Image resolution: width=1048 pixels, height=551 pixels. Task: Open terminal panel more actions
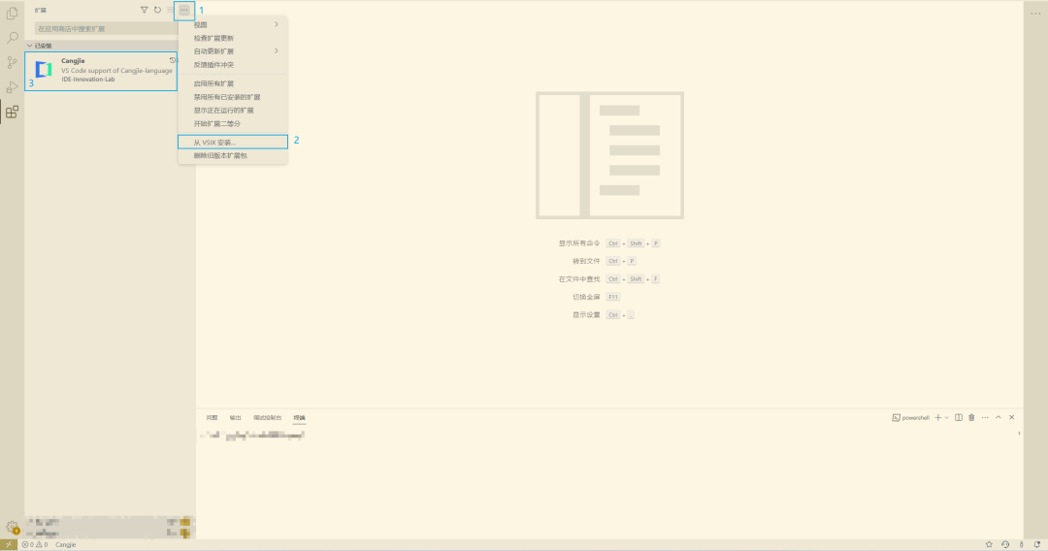pyautogui.click(x=985, y=417)
